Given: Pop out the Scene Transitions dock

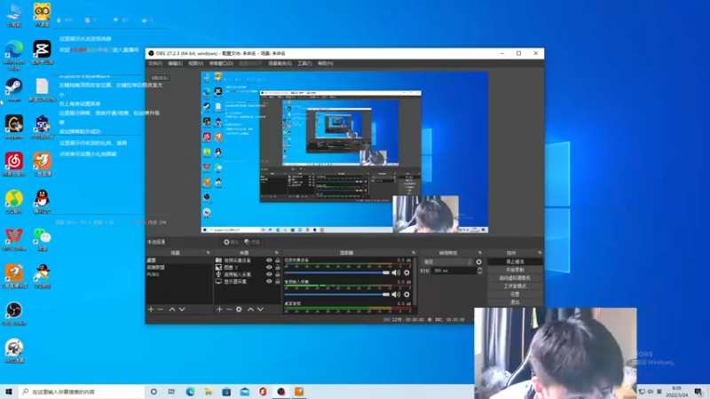Looking at the screenshot, I should tap(480, 253).
